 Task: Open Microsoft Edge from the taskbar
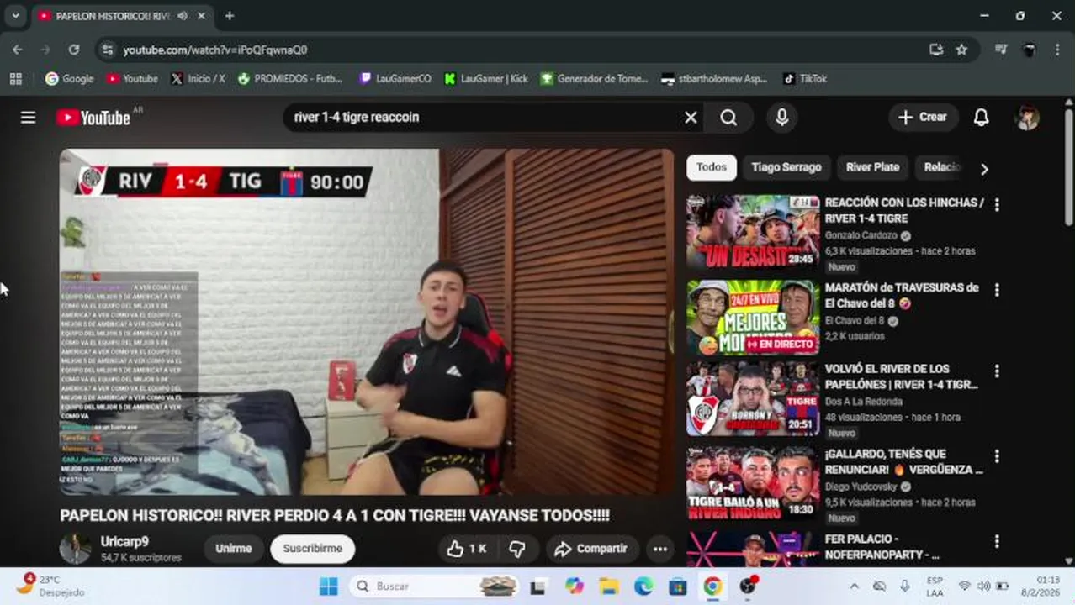[643, 587]
